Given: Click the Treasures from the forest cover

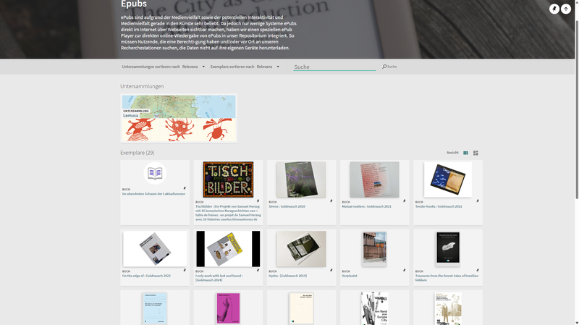Looking at the screenshot, I should [448, 248].
